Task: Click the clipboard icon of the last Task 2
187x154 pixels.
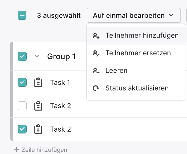Action: point(38,129)
